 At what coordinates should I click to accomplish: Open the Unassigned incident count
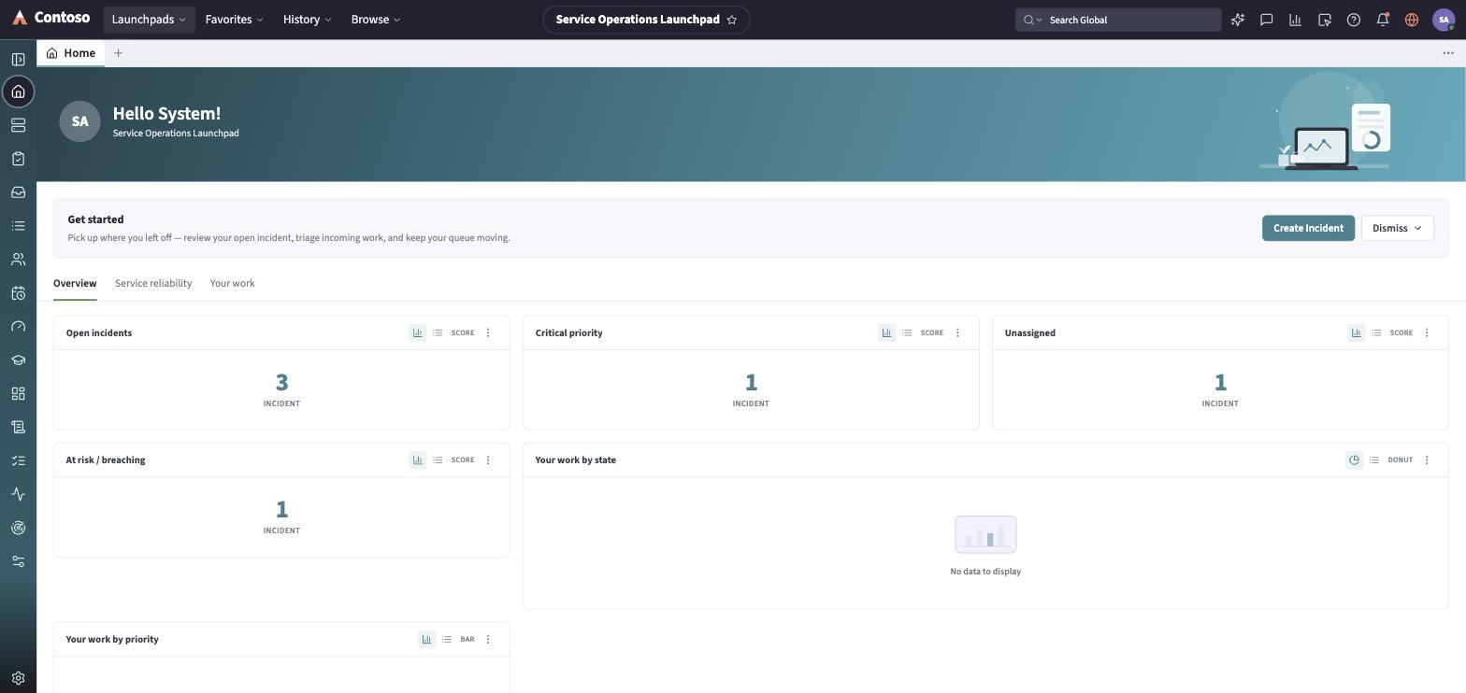1220,382
